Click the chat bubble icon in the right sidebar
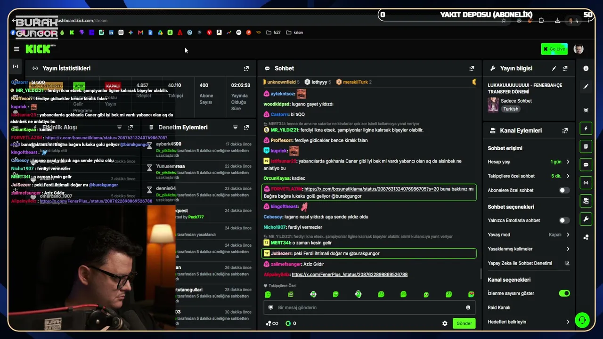Image resolution: width=603 pixels, height=339 pixels. tap(586, 165)
